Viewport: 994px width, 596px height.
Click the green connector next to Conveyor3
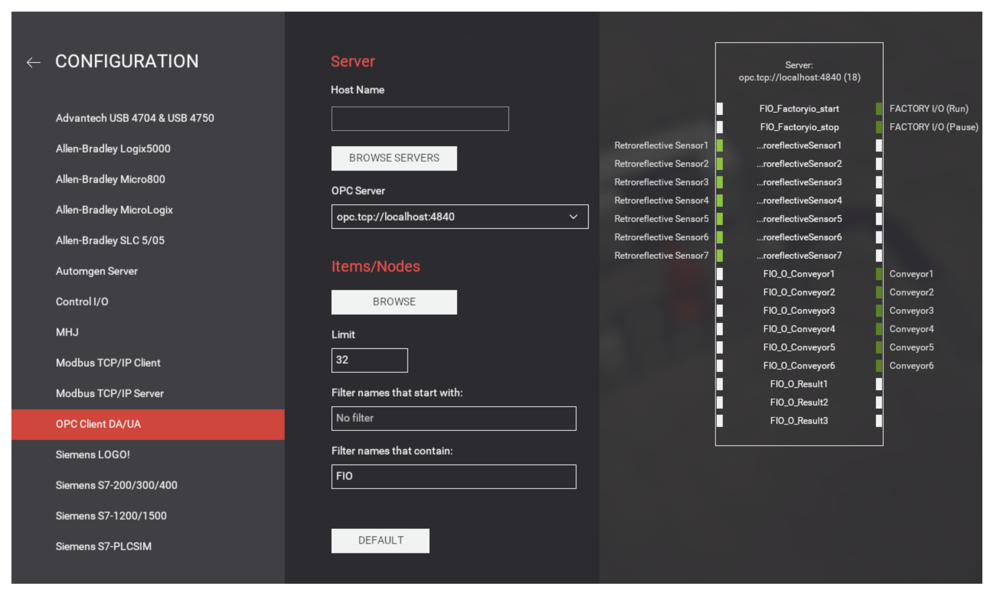(x=879, y=310)
